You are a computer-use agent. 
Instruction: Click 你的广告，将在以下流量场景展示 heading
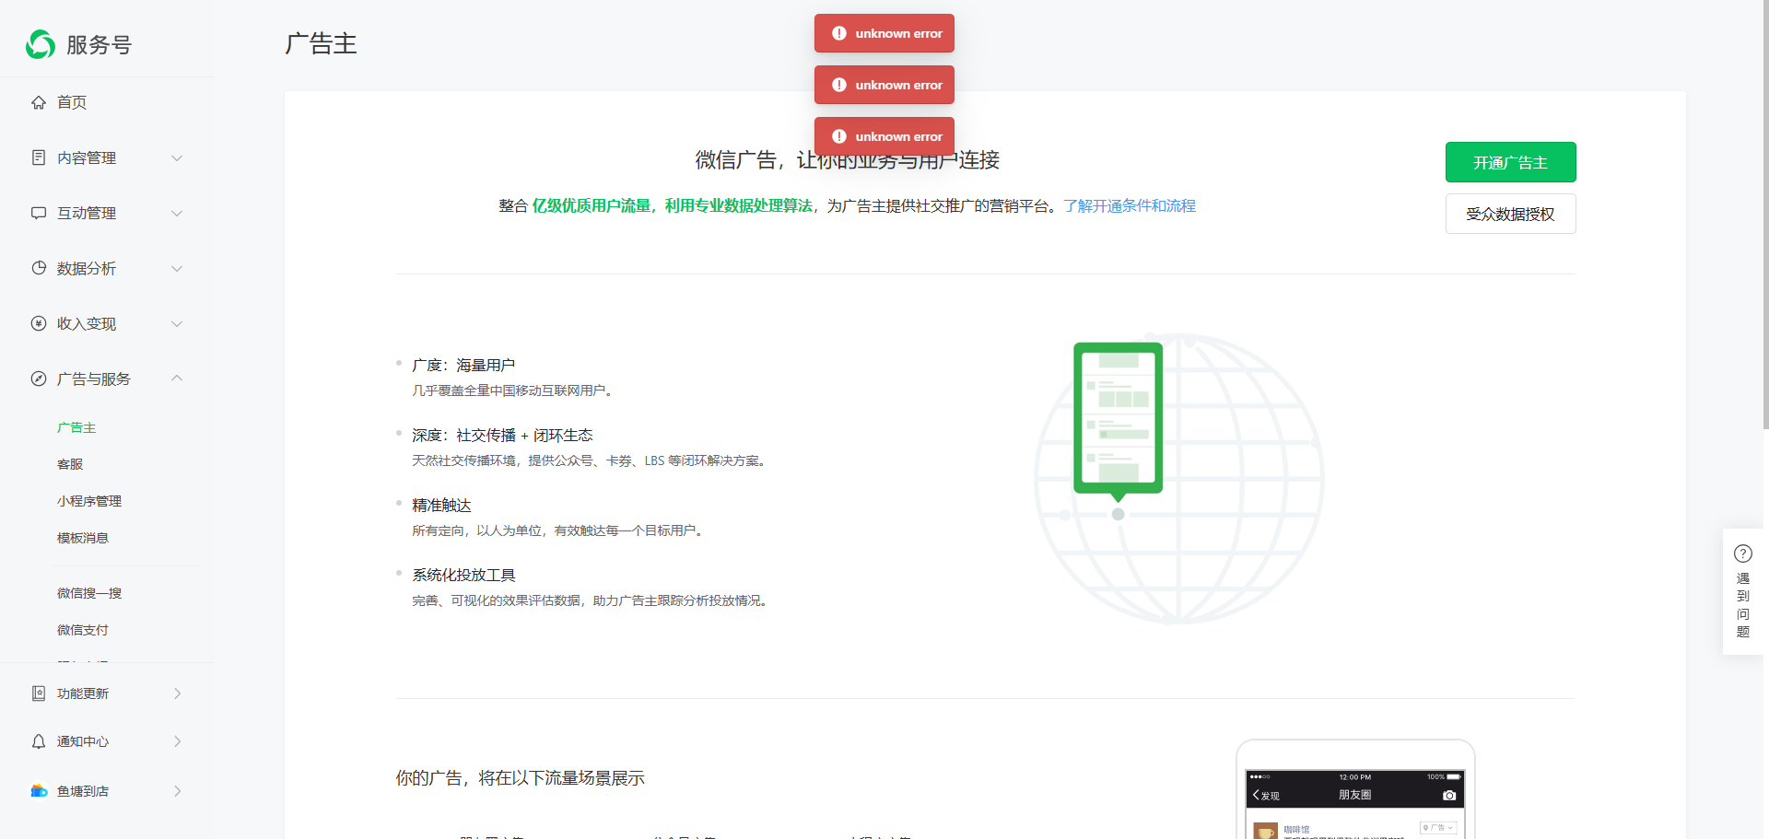pyautogui.click(x=521, y=777)
